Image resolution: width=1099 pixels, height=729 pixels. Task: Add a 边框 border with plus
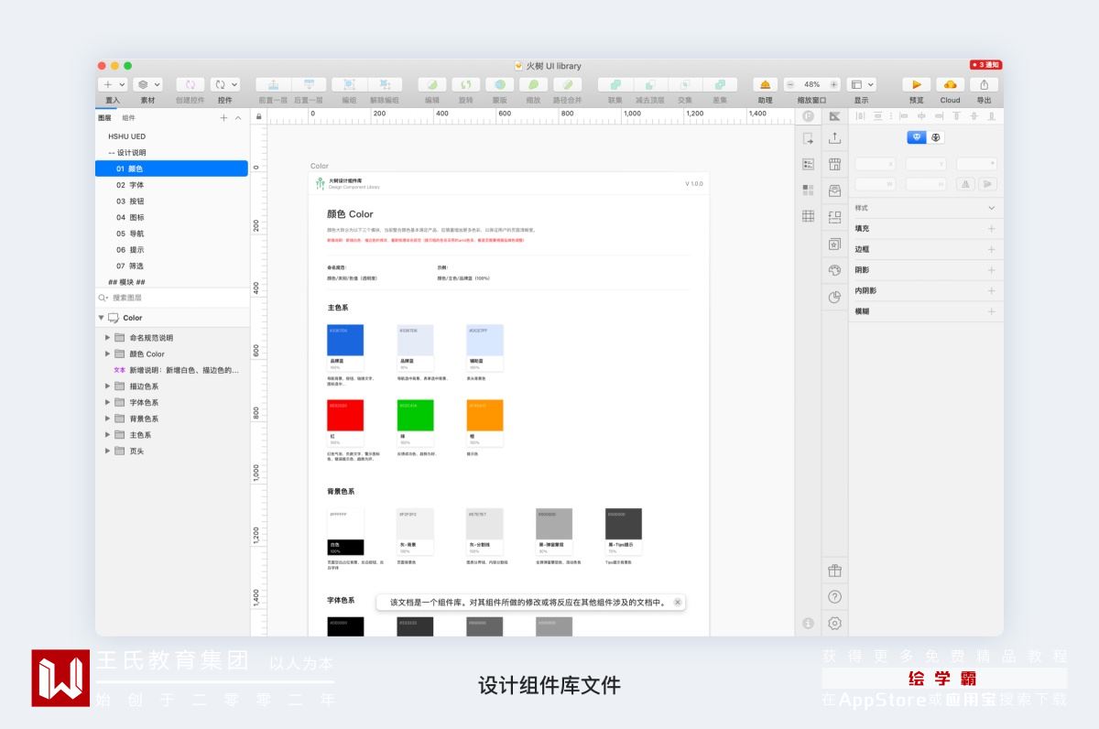coord(991,249)
